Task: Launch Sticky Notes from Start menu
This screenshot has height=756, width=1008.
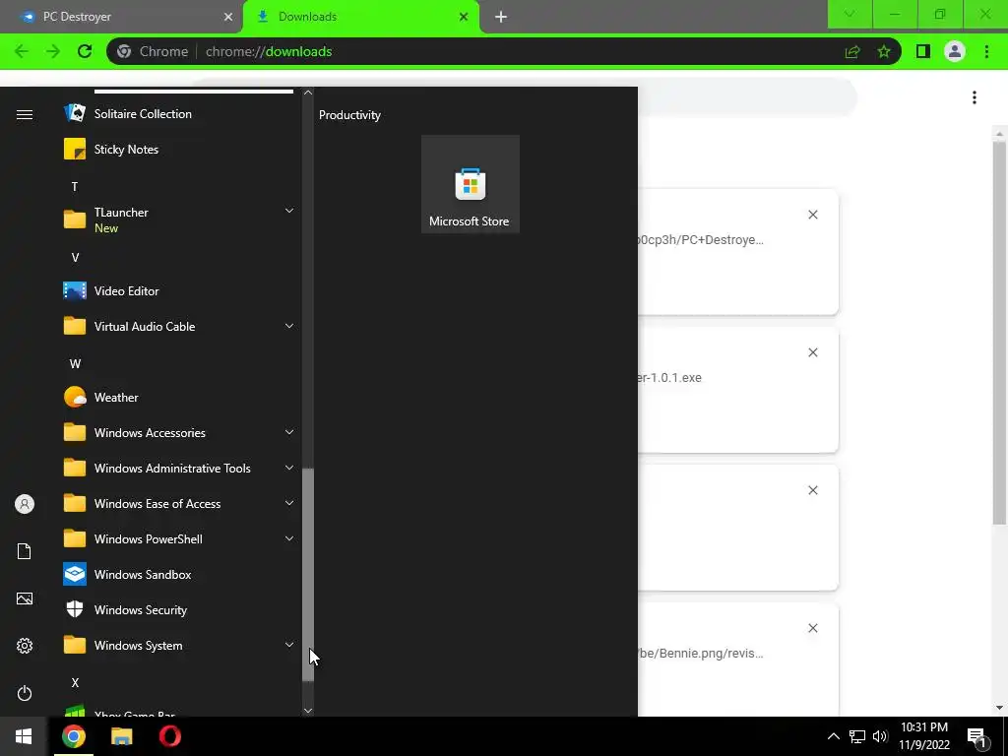Action: (x=180, y=150)
